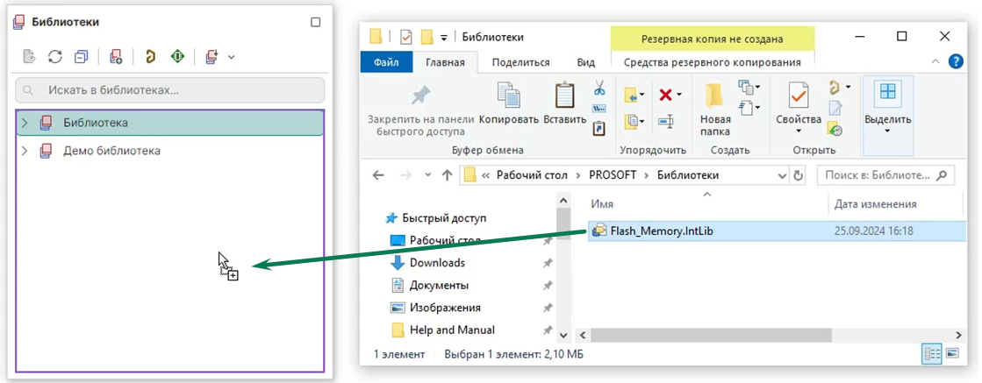Open the Файл menu tab

(386, 62)
